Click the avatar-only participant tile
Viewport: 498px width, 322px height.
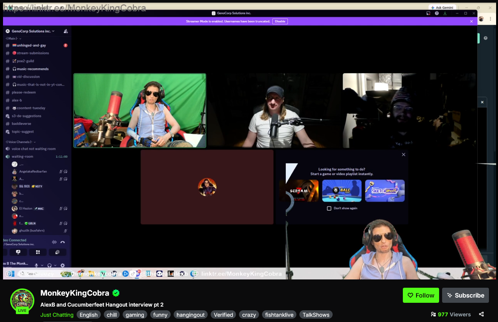click(207, 187)
